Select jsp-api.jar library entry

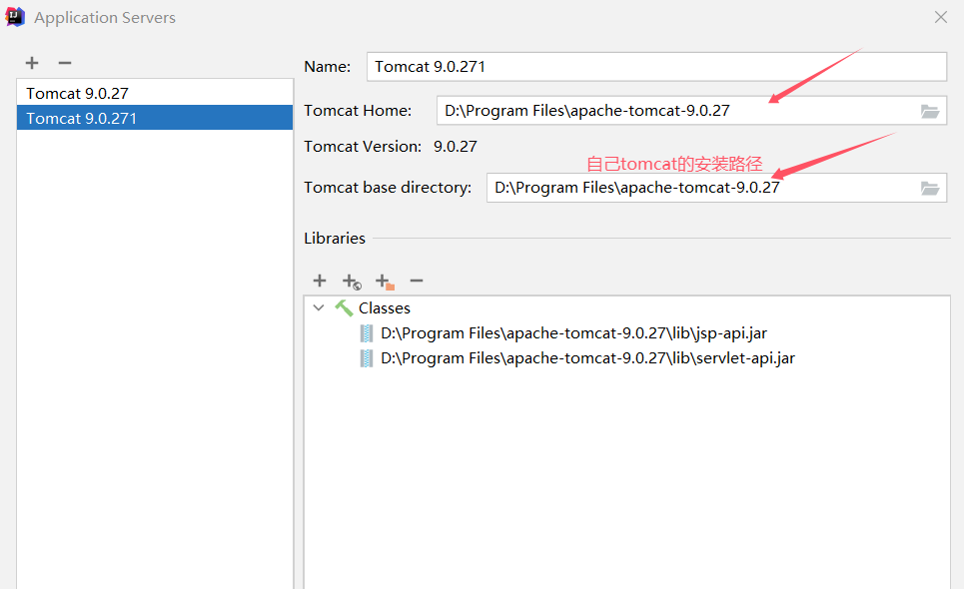point(573,332)
